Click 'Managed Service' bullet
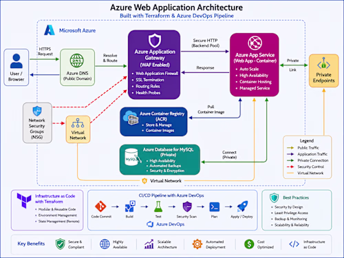Viewport: 344px width, 258px height. click(255, 88)
